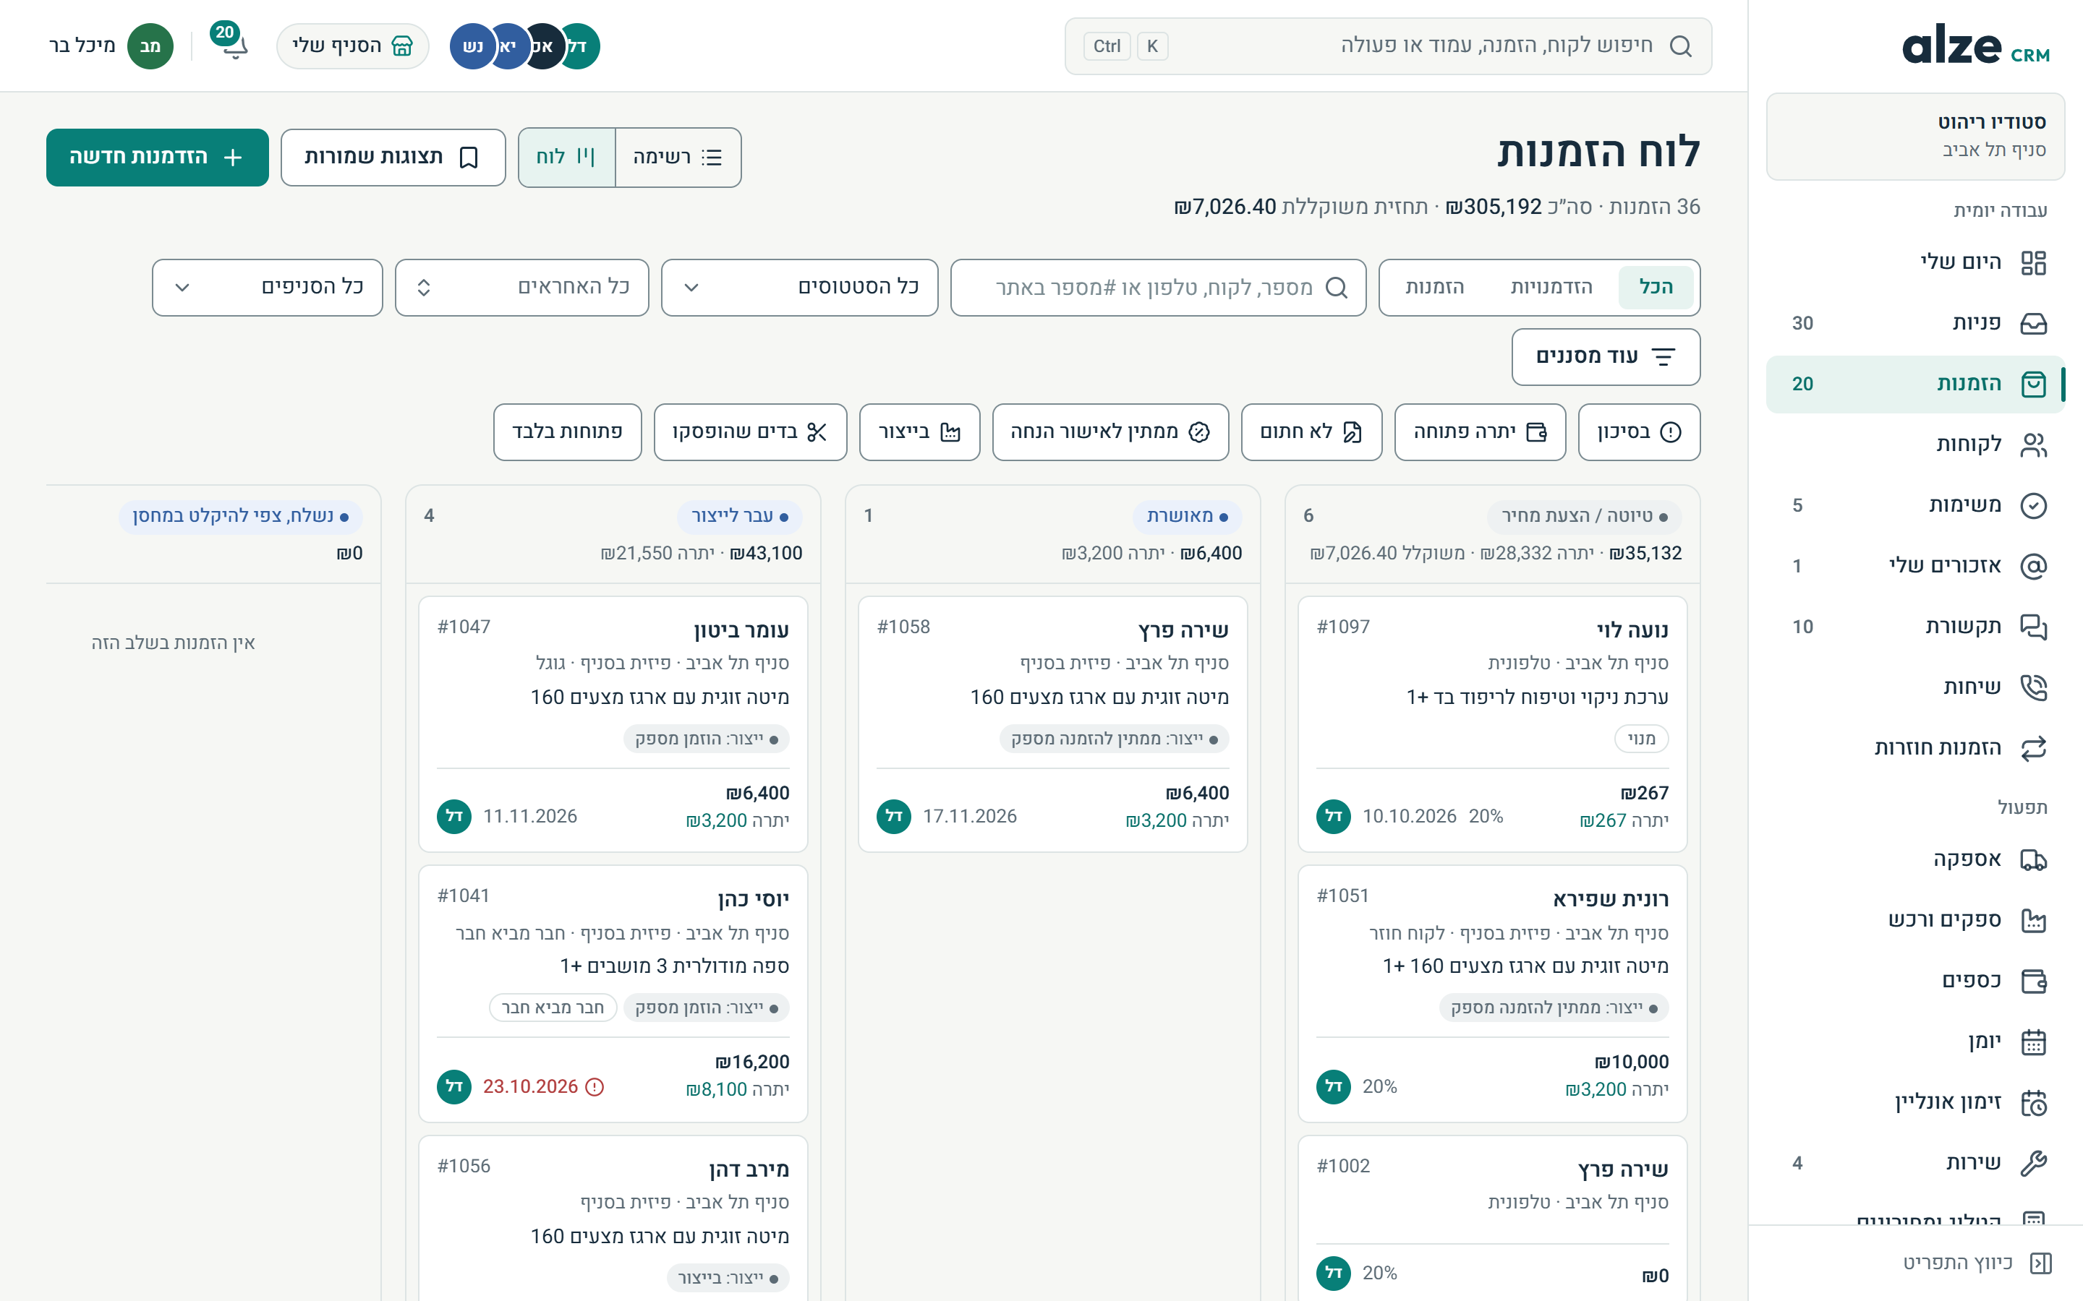This screenshot has height=1301, width=2083.
Task: Open אספקה delivery section
Action: click(x=1914, y=859)
